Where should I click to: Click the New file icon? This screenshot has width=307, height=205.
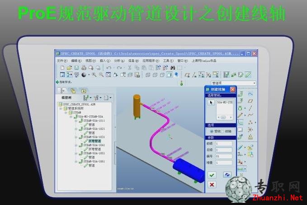62,68
